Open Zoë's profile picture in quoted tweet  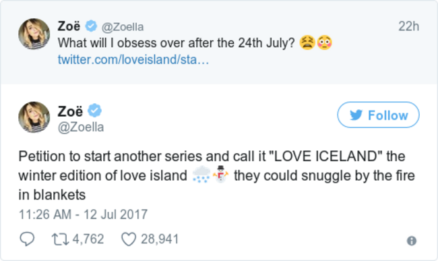point(34,34)
